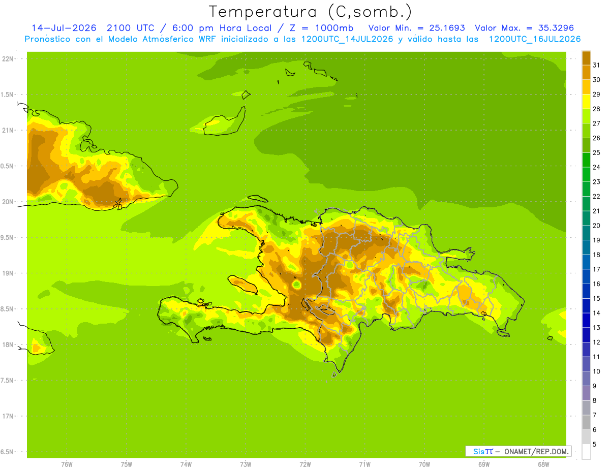610x471 pixels.
Task: Click the "17N" latitude axis label
Action: pyautogui.click(x=8, y=416)
